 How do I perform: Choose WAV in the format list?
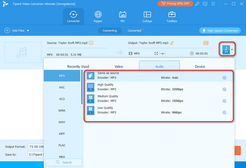tap(62, 122)
